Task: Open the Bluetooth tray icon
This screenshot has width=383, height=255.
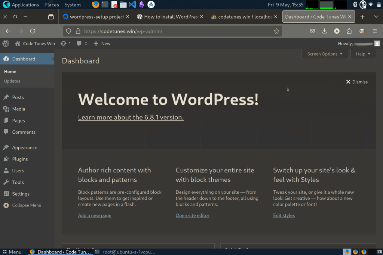Action: pos(355,4)
